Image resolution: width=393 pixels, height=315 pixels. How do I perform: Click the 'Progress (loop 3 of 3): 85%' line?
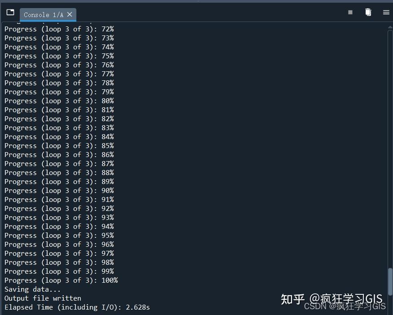point(58,145)
